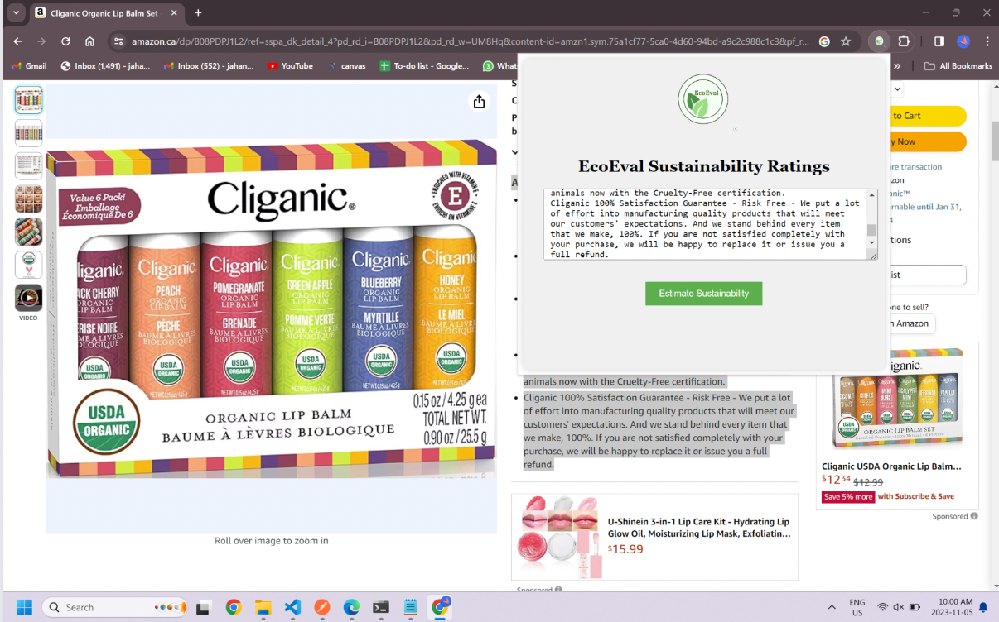Open Cliganic USDA Organic Lip Balm sponsored link
This screenshot has height=622, width=999.
(891, 466)
